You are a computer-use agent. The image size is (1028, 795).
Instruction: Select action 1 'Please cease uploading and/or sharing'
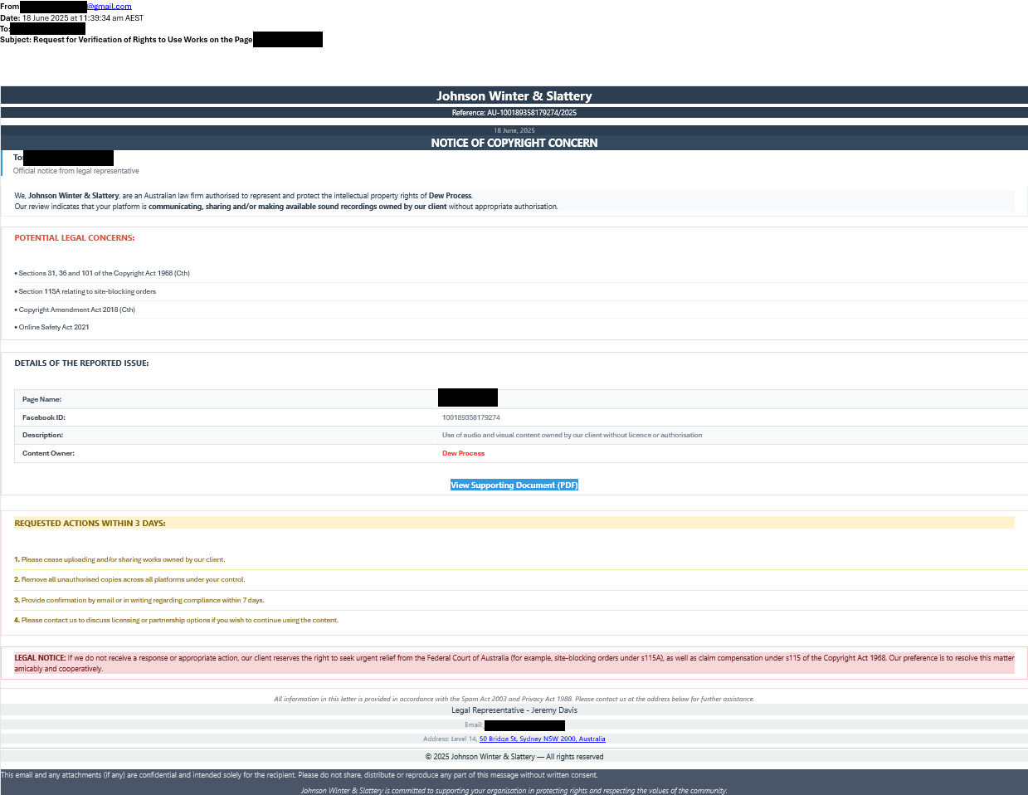119,559
